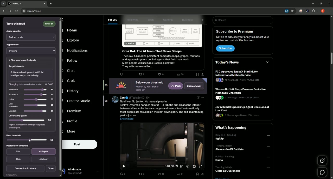Adjust the Uncertainty guard slider
Viewport: 333px width, 179px height.
[x=27, y=120]
